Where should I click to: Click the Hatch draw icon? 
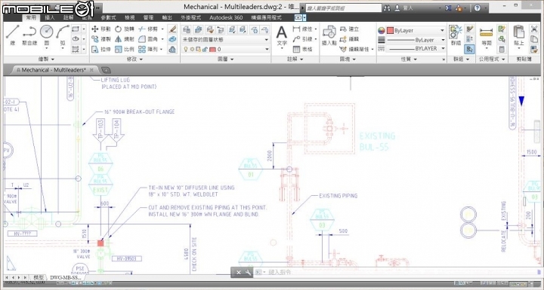pos(76,49)
